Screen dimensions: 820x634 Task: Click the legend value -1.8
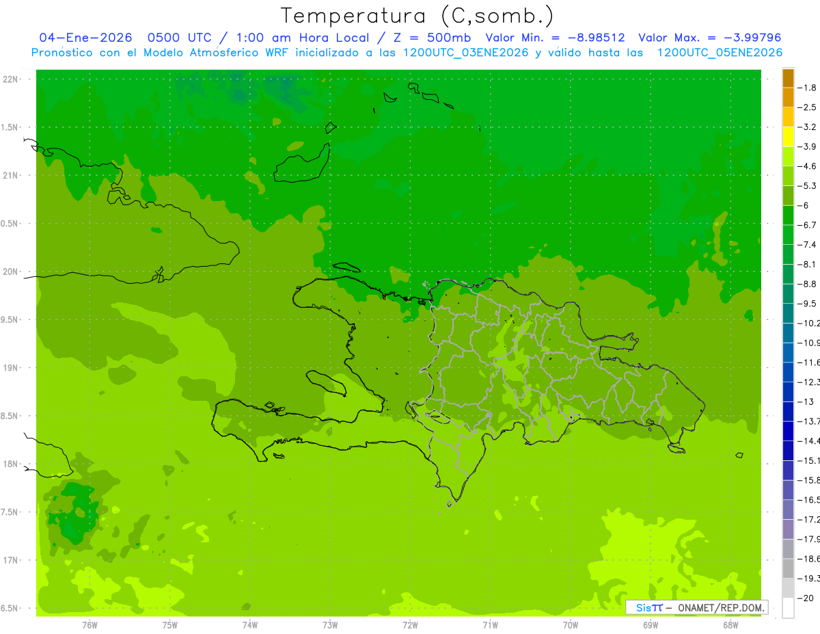click(x=807, y=88)
